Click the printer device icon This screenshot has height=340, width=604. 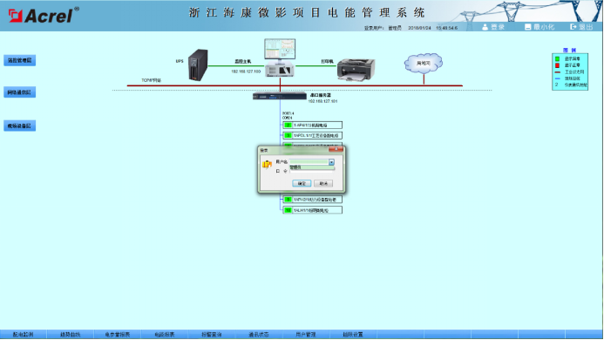(356, 70)
